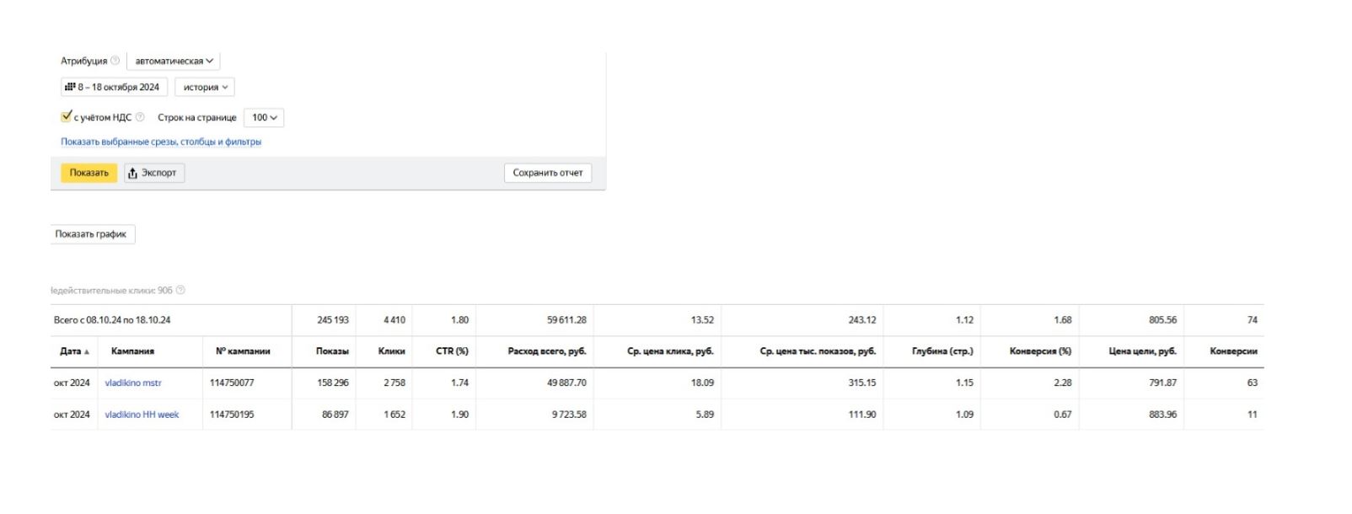Click the Показать график button
The height and width of the screenshot is (514, 1352).
pos(91,234)
